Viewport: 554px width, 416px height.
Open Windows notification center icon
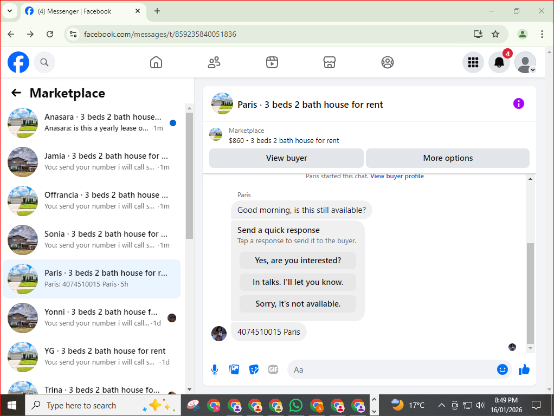pyautogui.click(x=536, y=405)
